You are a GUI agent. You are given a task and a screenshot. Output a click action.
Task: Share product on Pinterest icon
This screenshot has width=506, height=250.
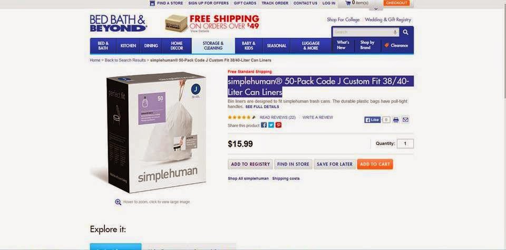(x=278, y=125)
